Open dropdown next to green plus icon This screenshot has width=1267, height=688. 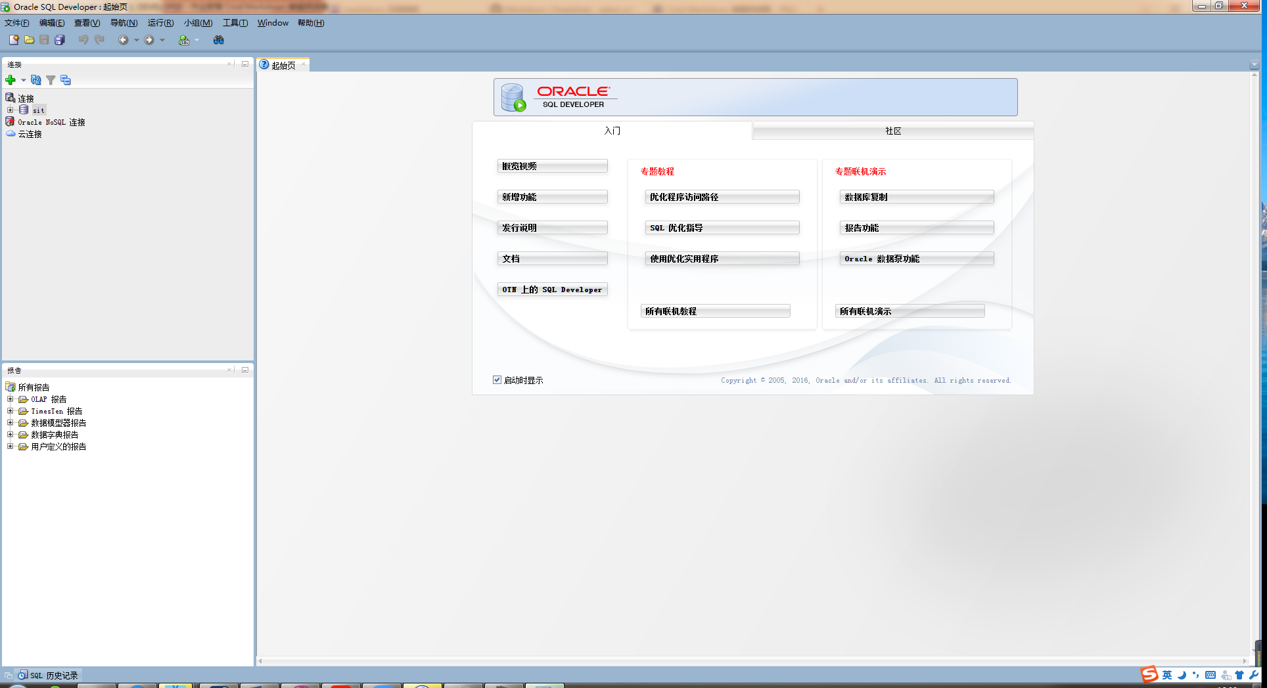(24, 80)
